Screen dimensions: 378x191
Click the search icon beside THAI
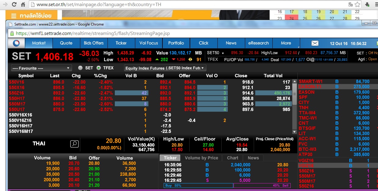coord(75,144)
